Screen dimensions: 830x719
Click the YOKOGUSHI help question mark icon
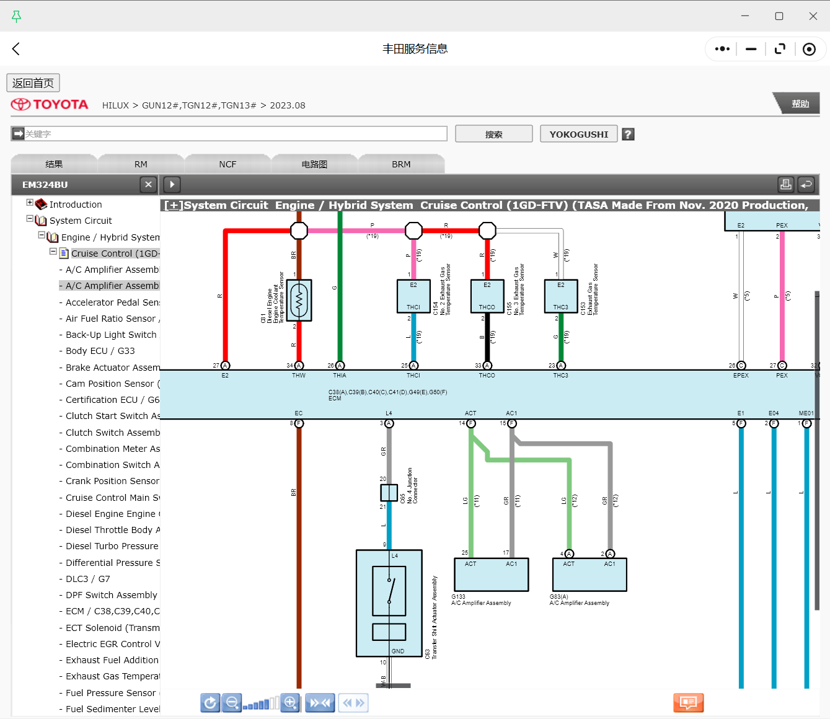click(628, 133)
